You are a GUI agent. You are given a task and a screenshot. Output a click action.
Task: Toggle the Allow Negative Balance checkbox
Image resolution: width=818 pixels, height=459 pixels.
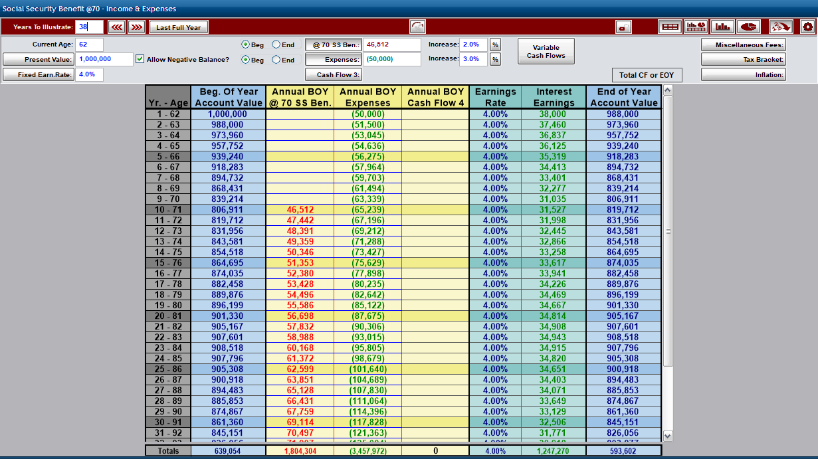click(140, 59)
